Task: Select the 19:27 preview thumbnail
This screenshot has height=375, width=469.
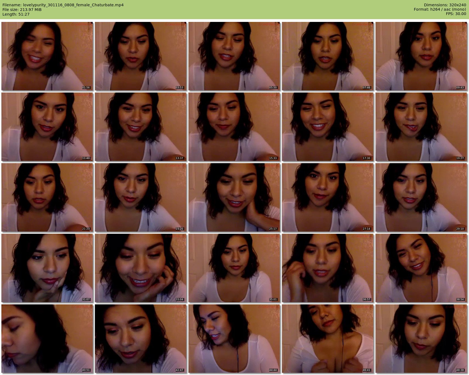Action: (x=421, y=127)
